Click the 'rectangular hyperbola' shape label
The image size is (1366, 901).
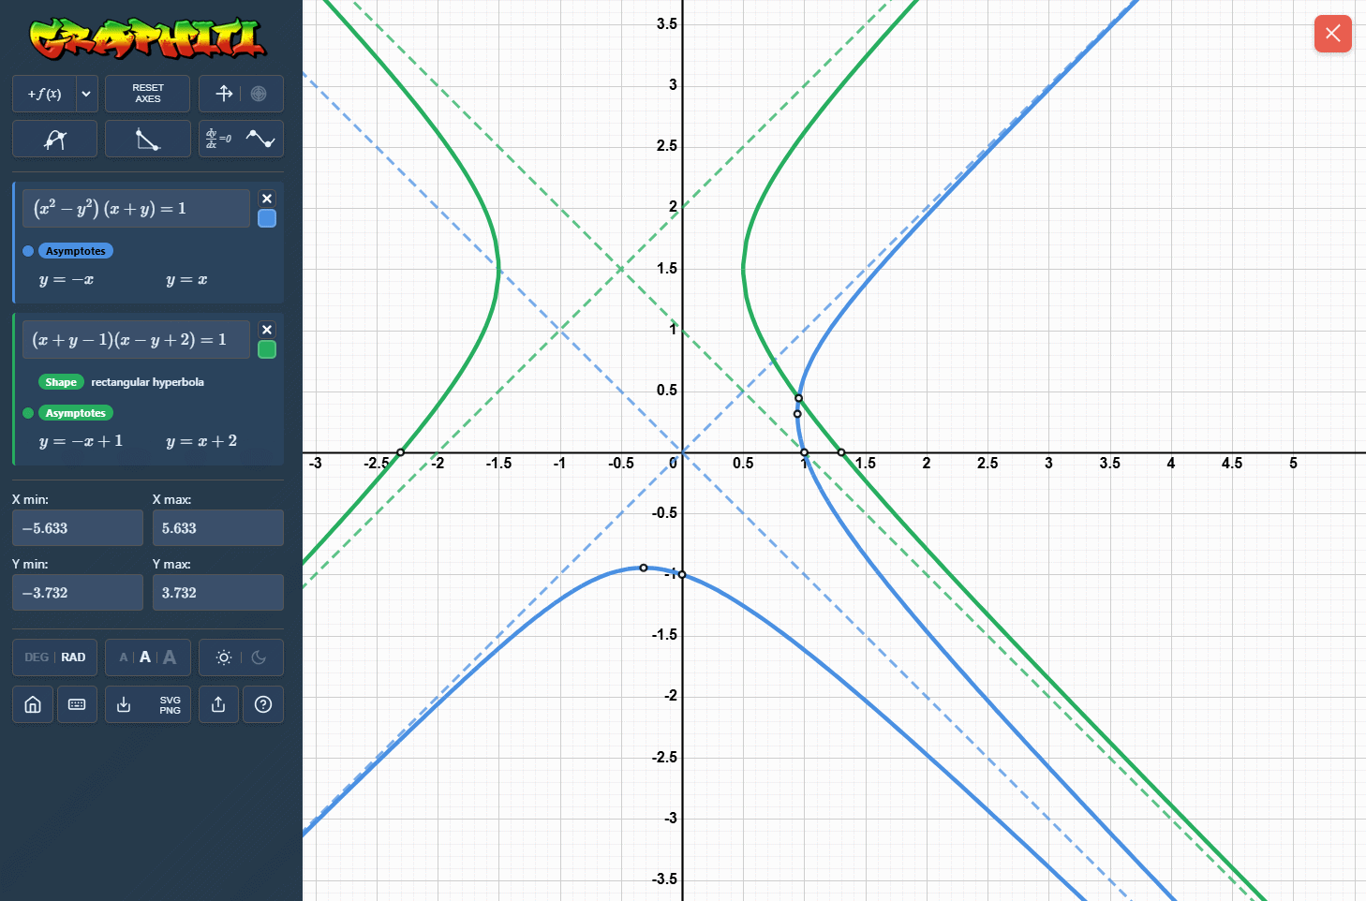click(147, 382)
